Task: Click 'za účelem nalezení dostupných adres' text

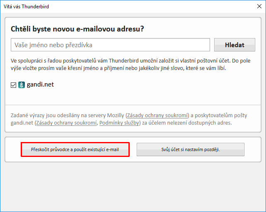Action: 186,123
